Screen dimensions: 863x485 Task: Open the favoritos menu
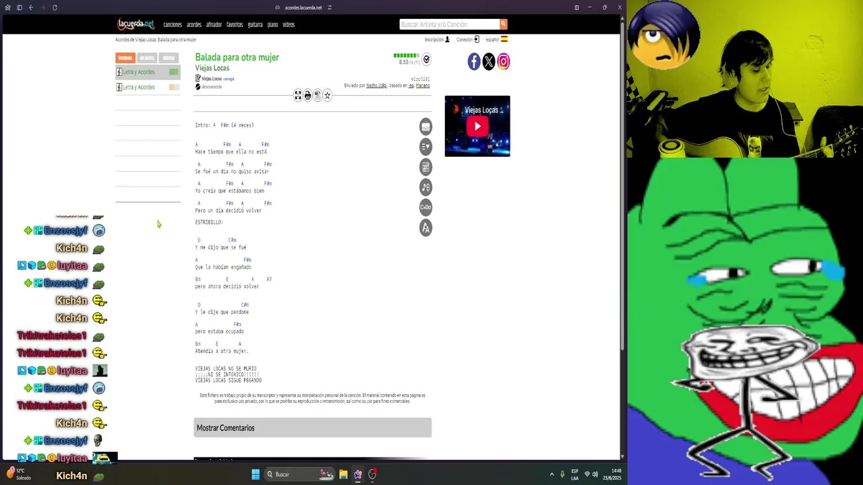pyautogui.click(x=235, y=25)
